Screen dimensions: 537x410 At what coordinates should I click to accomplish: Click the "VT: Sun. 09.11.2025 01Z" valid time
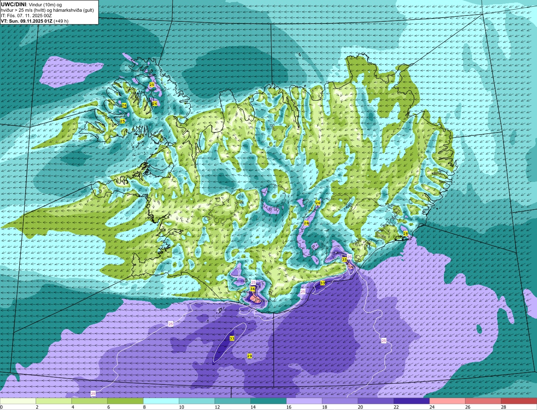(x=26, y=21)
